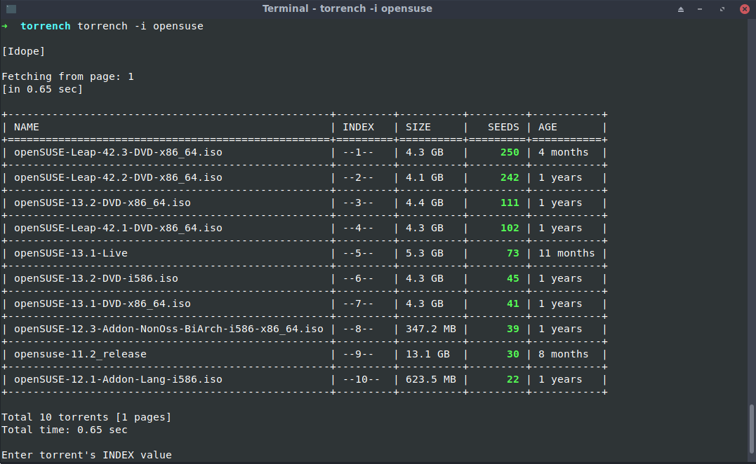Click the seed count 242
The width and height of the screenshot is (756, 464).
point(510,177)
